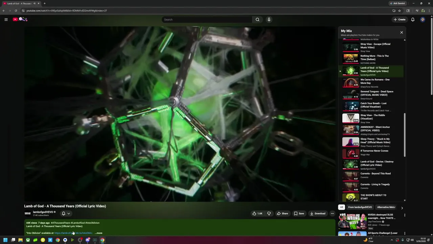Open YouTube notifications bell
The image size is (433, 244).
coord(413,20)
